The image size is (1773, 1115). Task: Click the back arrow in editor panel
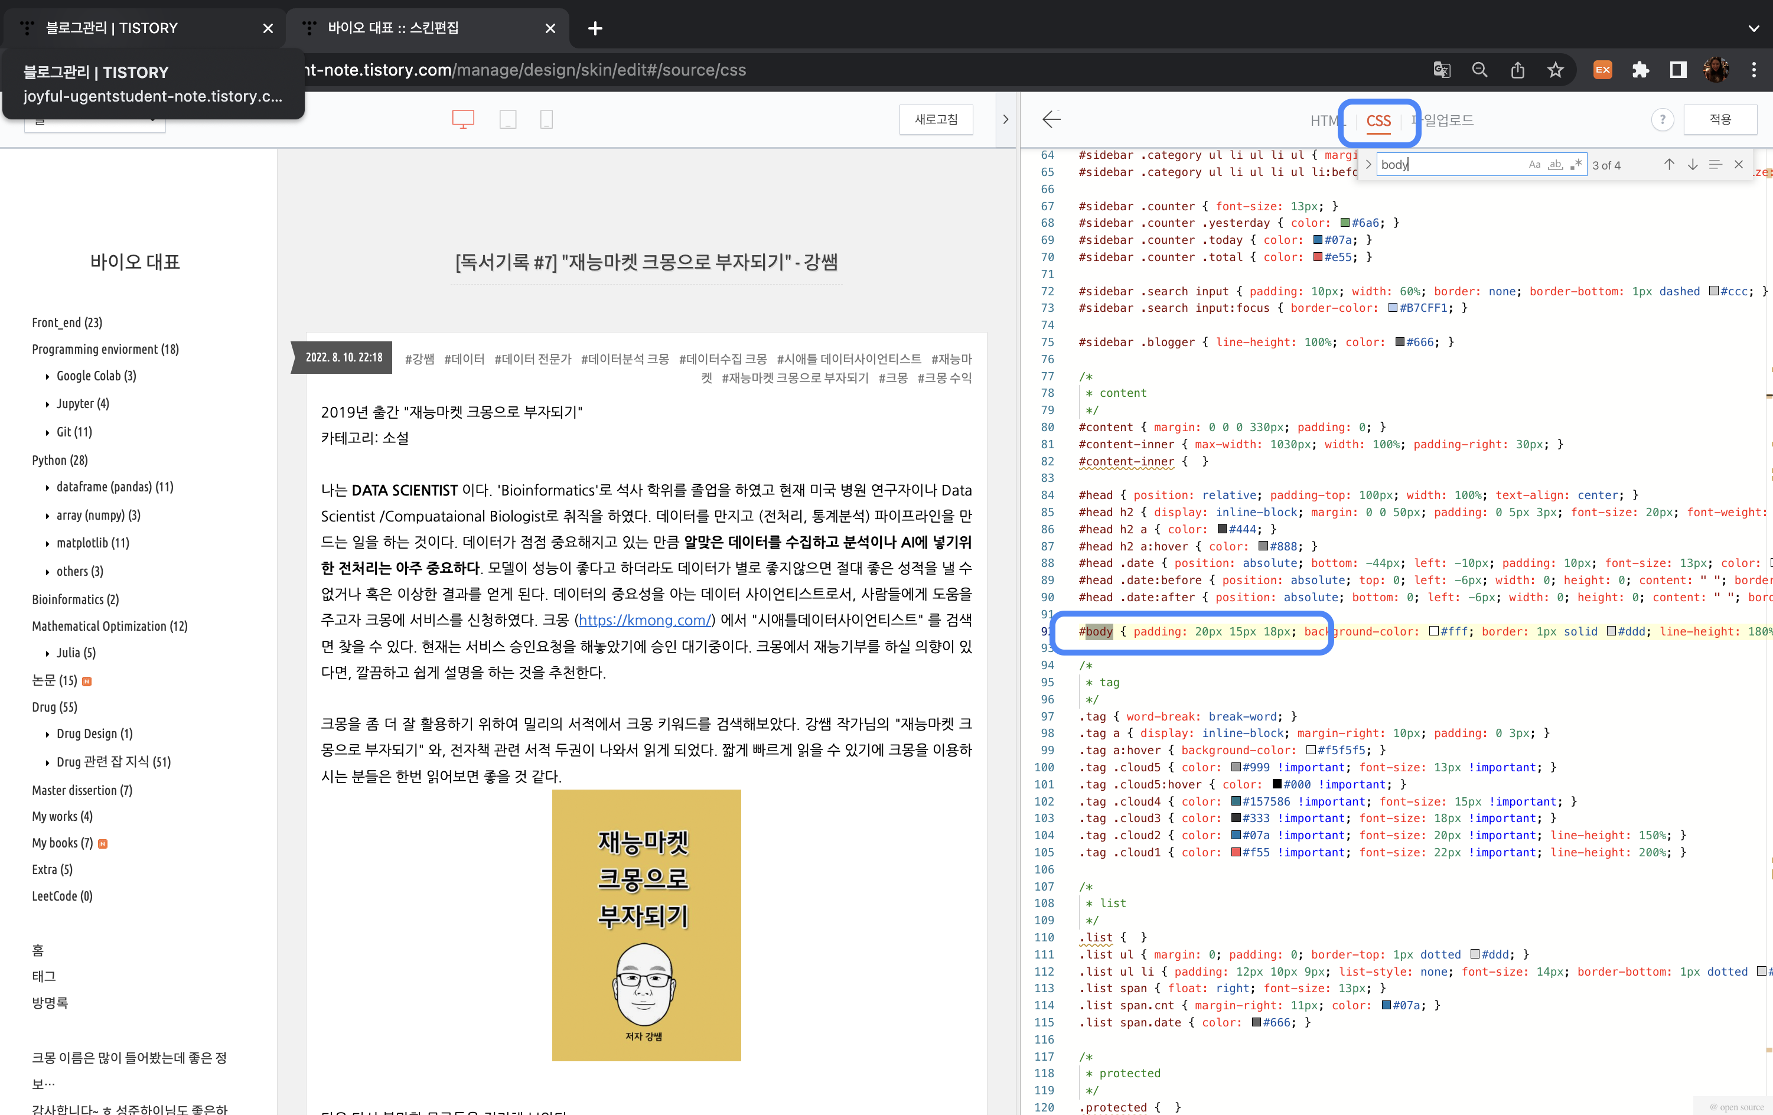click(x=1051, y=119)
